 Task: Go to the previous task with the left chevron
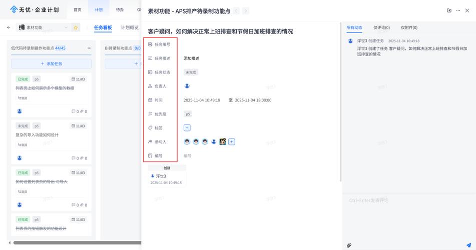[x=236, y=11]
